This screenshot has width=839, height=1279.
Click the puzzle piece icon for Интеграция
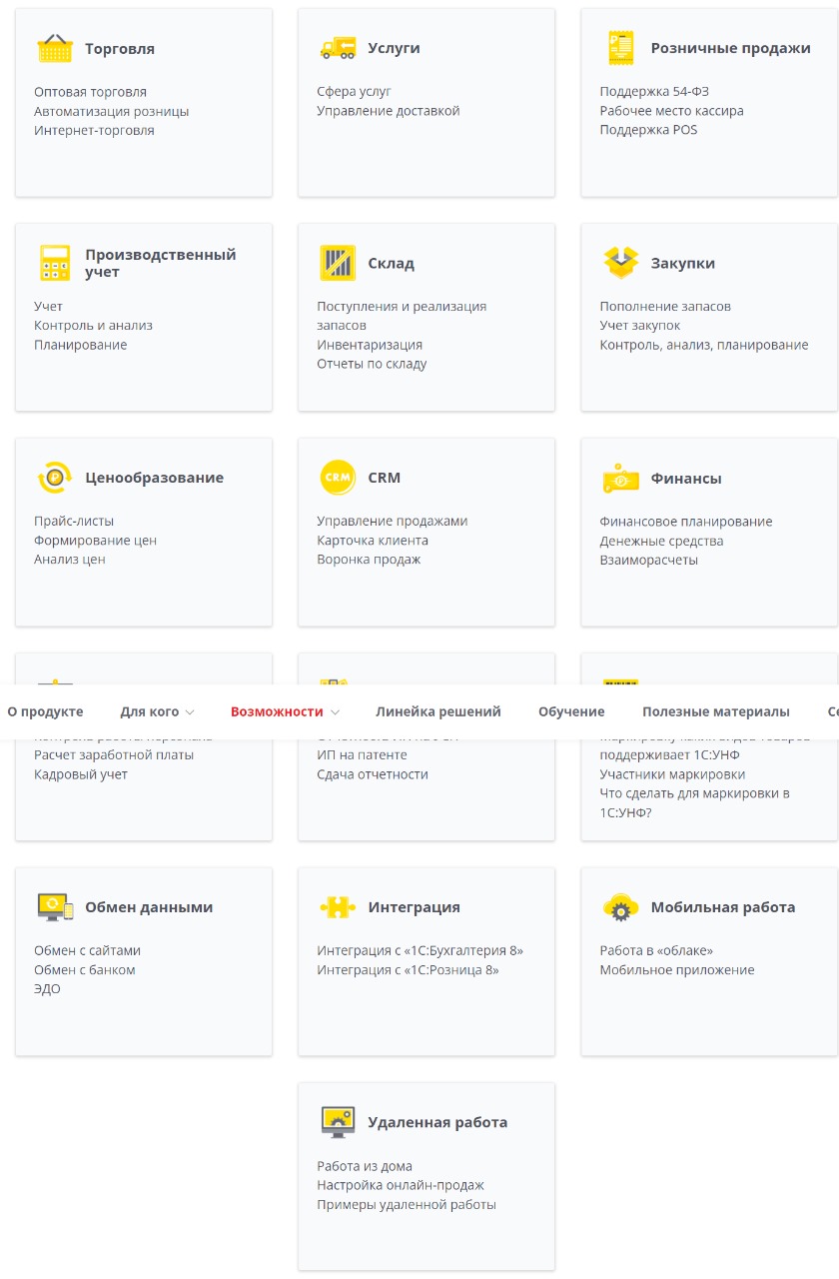[x=338, y=907]
